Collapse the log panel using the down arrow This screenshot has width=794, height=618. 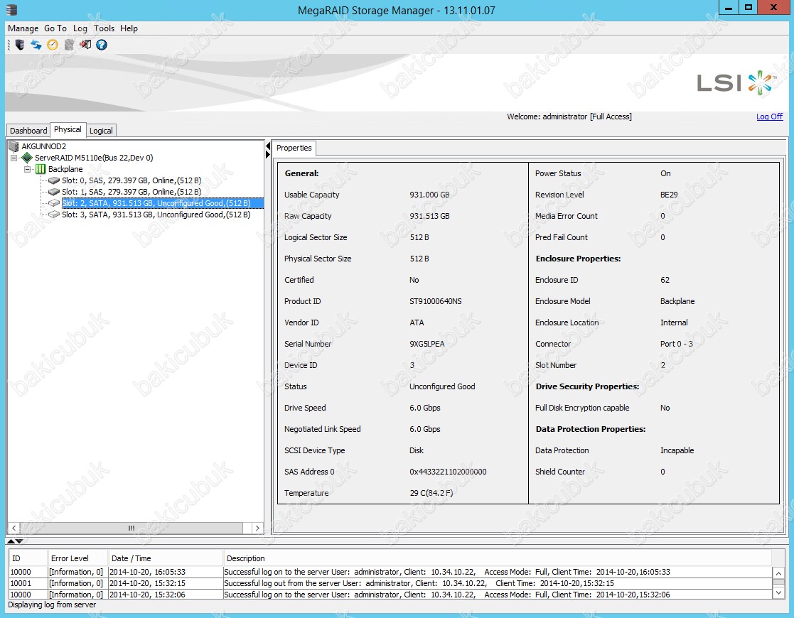(19, 541)
